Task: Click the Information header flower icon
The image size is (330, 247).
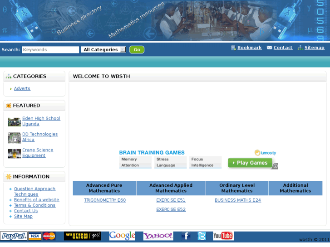Action: [9, 177]
